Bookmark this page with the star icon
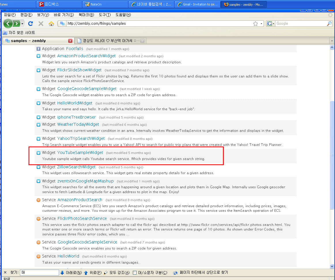Screen dimensions: 335x280 (x=255, y=24)
